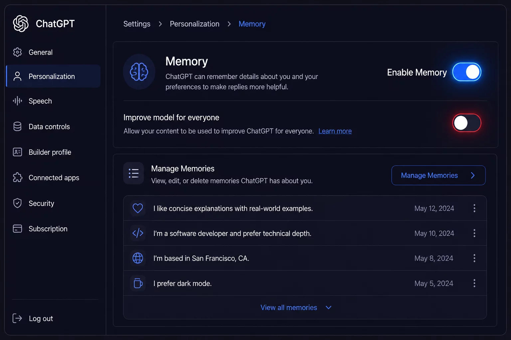Click the ChatGPT title text
The image size is (511, 340).
tap(55, 24)
